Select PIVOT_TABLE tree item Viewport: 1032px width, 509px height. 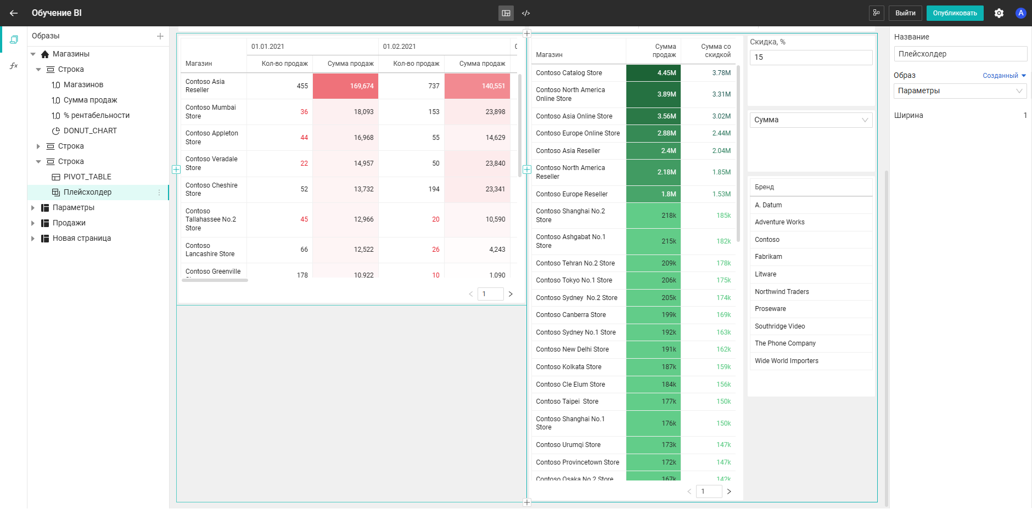[x=87, y=177]
